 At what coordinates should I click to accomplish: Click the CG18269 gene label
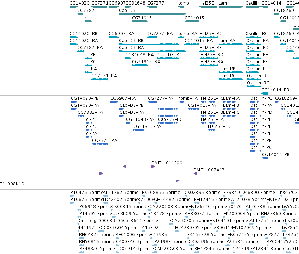[284, 10]
